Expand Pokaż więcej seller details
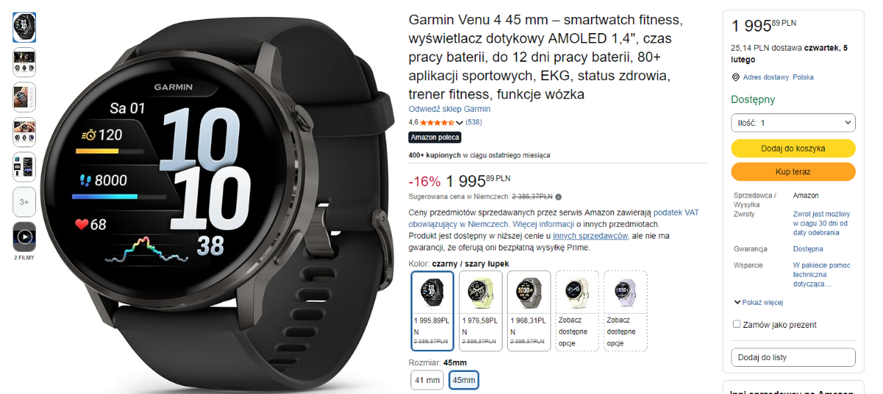The width and height of the screenshot is (883, 394). click(x=758, y=302)
